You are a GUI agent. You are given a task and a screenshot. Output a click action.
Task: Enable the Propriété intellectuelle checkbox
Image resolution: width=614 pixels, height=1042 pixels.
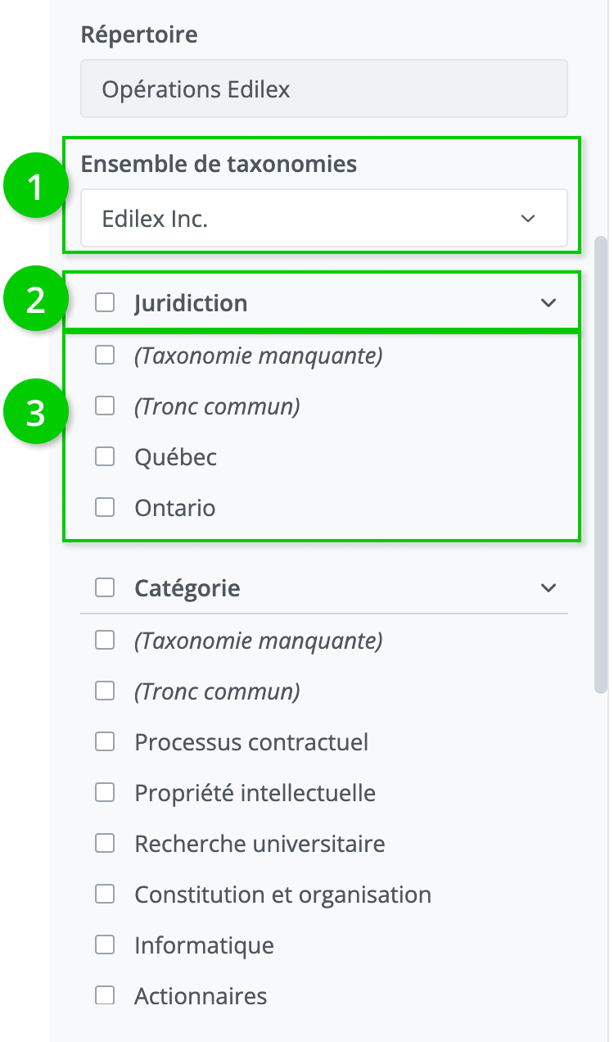pyautogui.click(x=105, y=792)
